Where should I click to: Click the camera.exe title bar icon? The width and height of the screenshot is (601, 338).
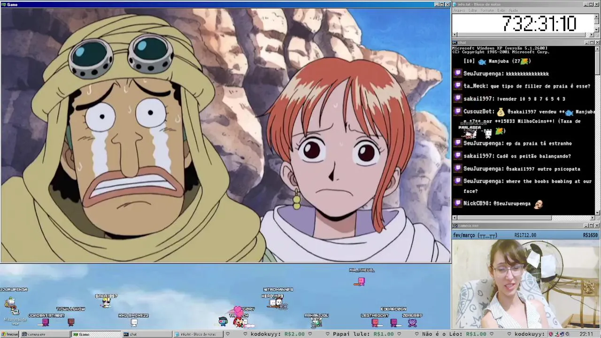click(x=455, y=226)
